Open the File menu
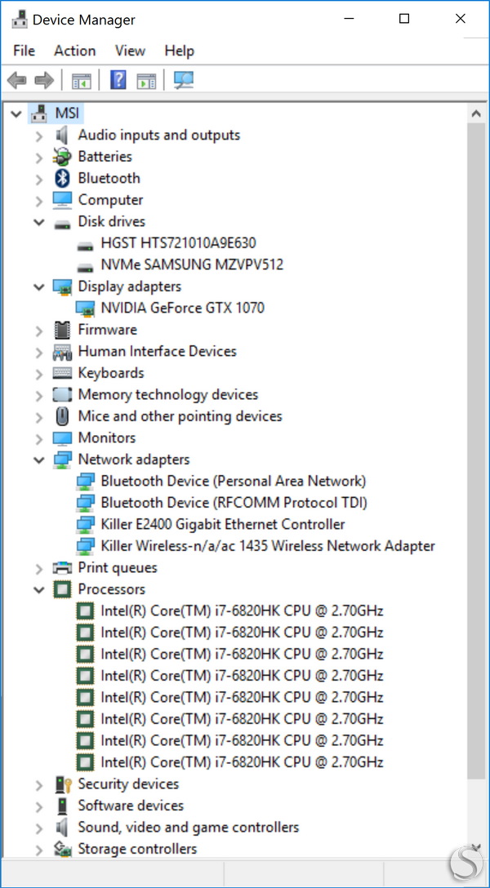The height and width of the screenshot is (888, 490). (24, 51)
